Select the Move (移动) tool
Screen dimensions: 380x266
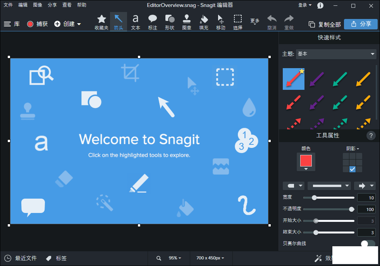click(220, 22)
